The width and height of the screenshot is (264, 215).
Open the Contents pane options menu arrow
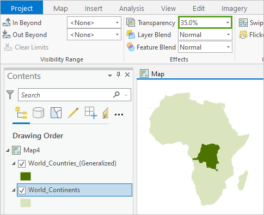pyautogui.click(x=110, y=75)
